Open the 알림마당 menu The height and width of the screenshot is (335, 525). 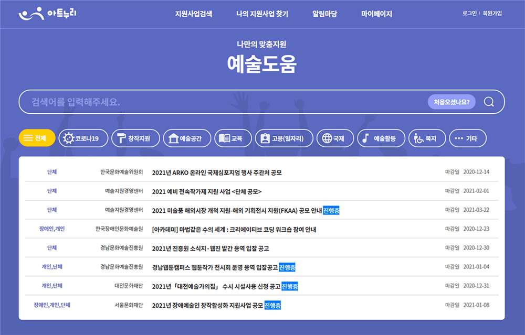324,14
